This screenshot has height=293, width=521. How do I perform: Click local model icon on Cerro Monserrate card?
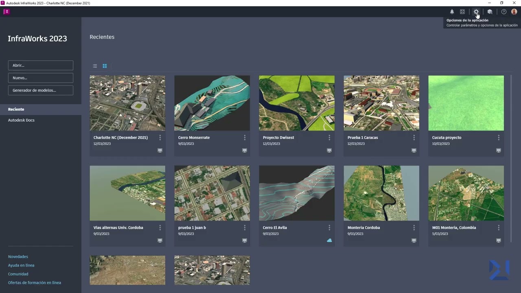coord(245,151)
